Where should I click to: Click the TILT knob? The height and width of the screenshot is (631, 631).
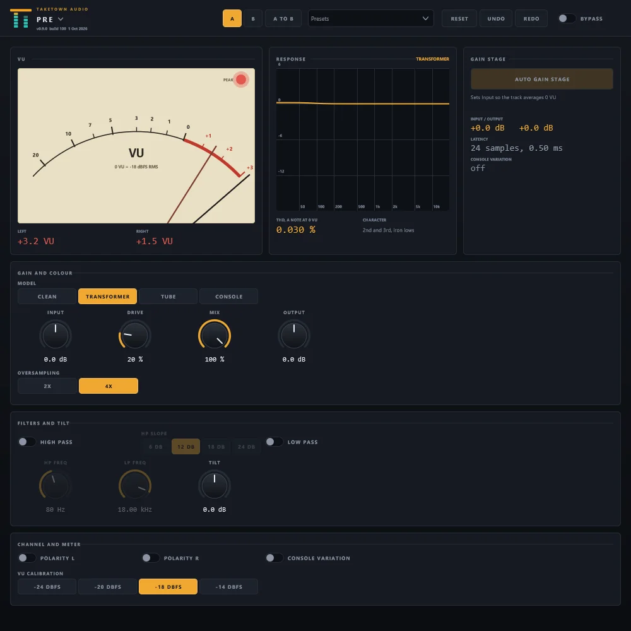tap(215, 485)
